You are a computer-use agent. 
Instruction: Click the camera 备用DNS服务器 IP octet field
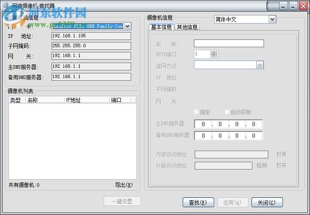[x=229, y=136]
